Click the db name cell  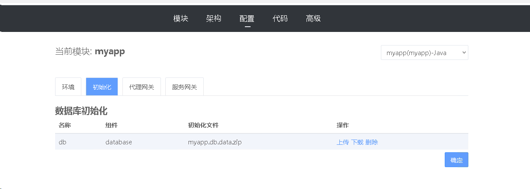pos(63,142)
